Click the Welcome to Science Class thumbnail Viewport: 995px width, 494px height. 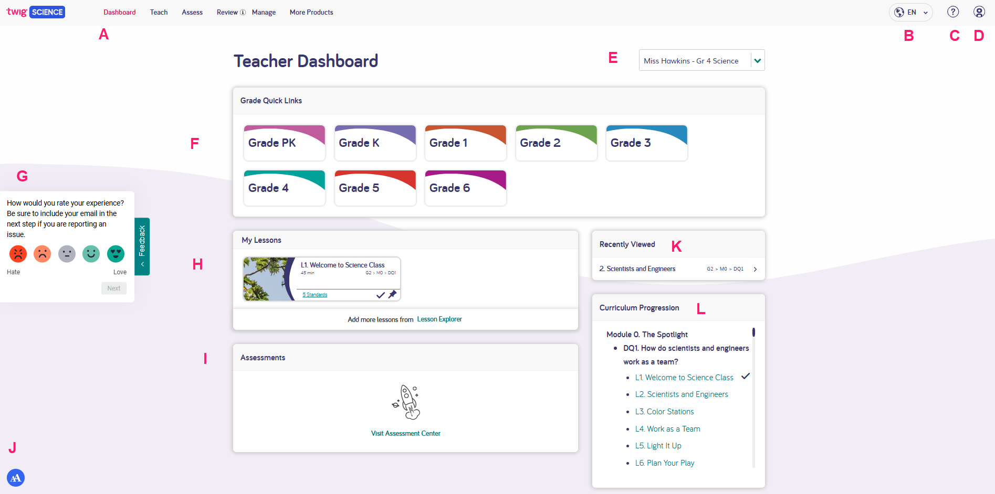tap(269, 279)
